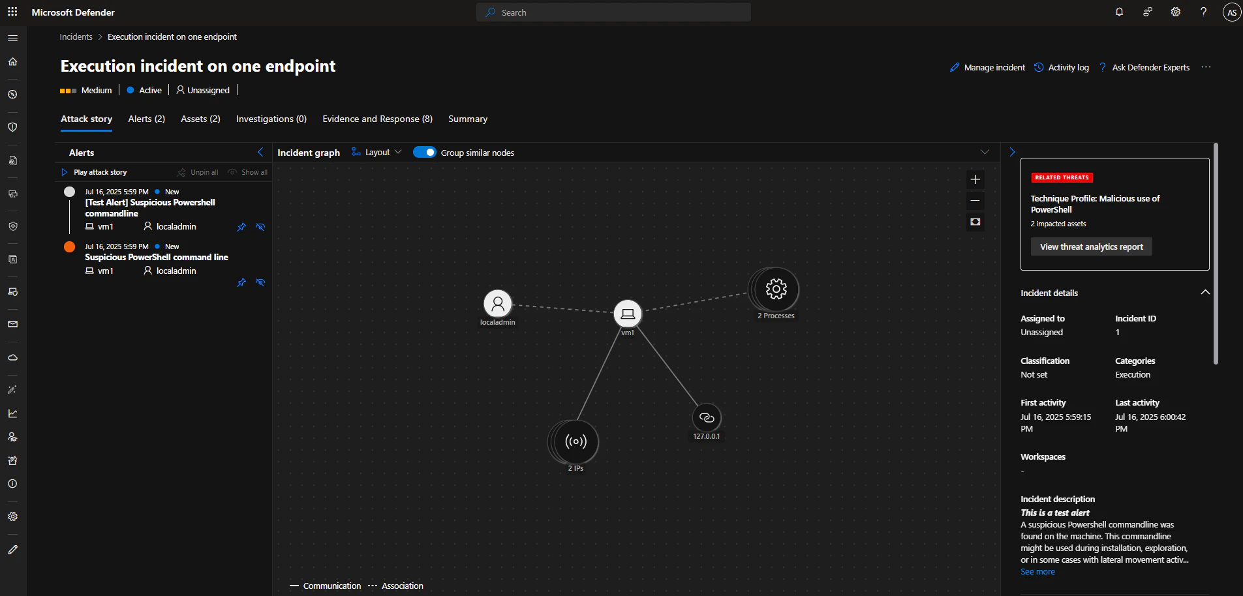Switch to the Assets (2) tab
This screenshot has height=596, width=1243.
tap(200, 119)
